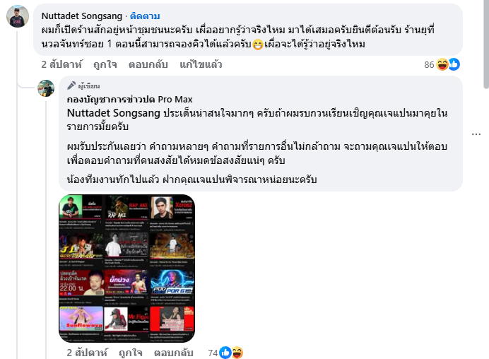View edit history via แก้ไขแล้ว
Image resolution: width=489 pixels, height=359 pixels.
click(201, 64)
